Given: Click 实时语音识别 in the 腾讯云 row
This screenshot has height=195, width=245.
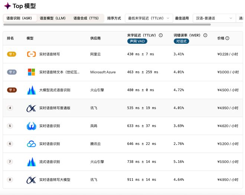Looking at the screenshot, I should (49, 144).
